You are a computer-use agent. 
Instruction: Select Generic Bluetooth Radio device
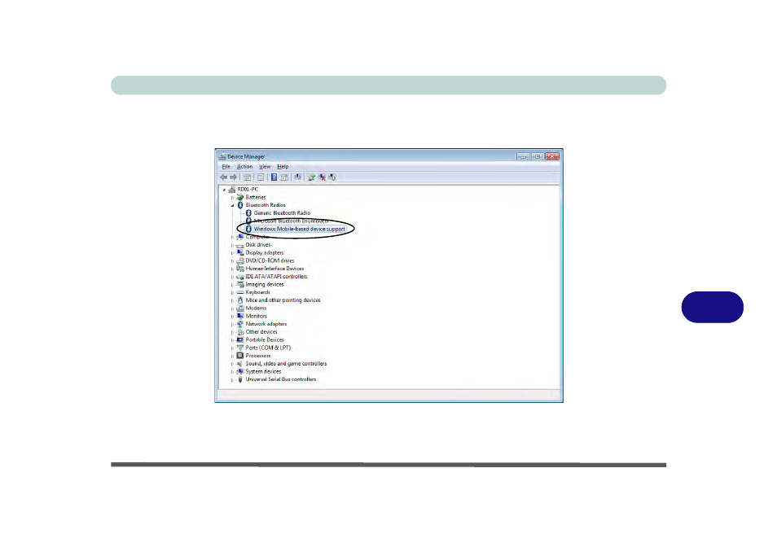pyautogui.click(x=282, y=213)
